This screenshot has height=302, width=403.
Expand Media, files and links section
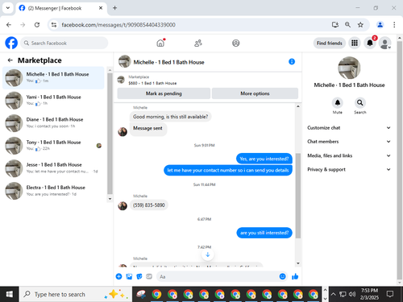[x=349, y=155]
